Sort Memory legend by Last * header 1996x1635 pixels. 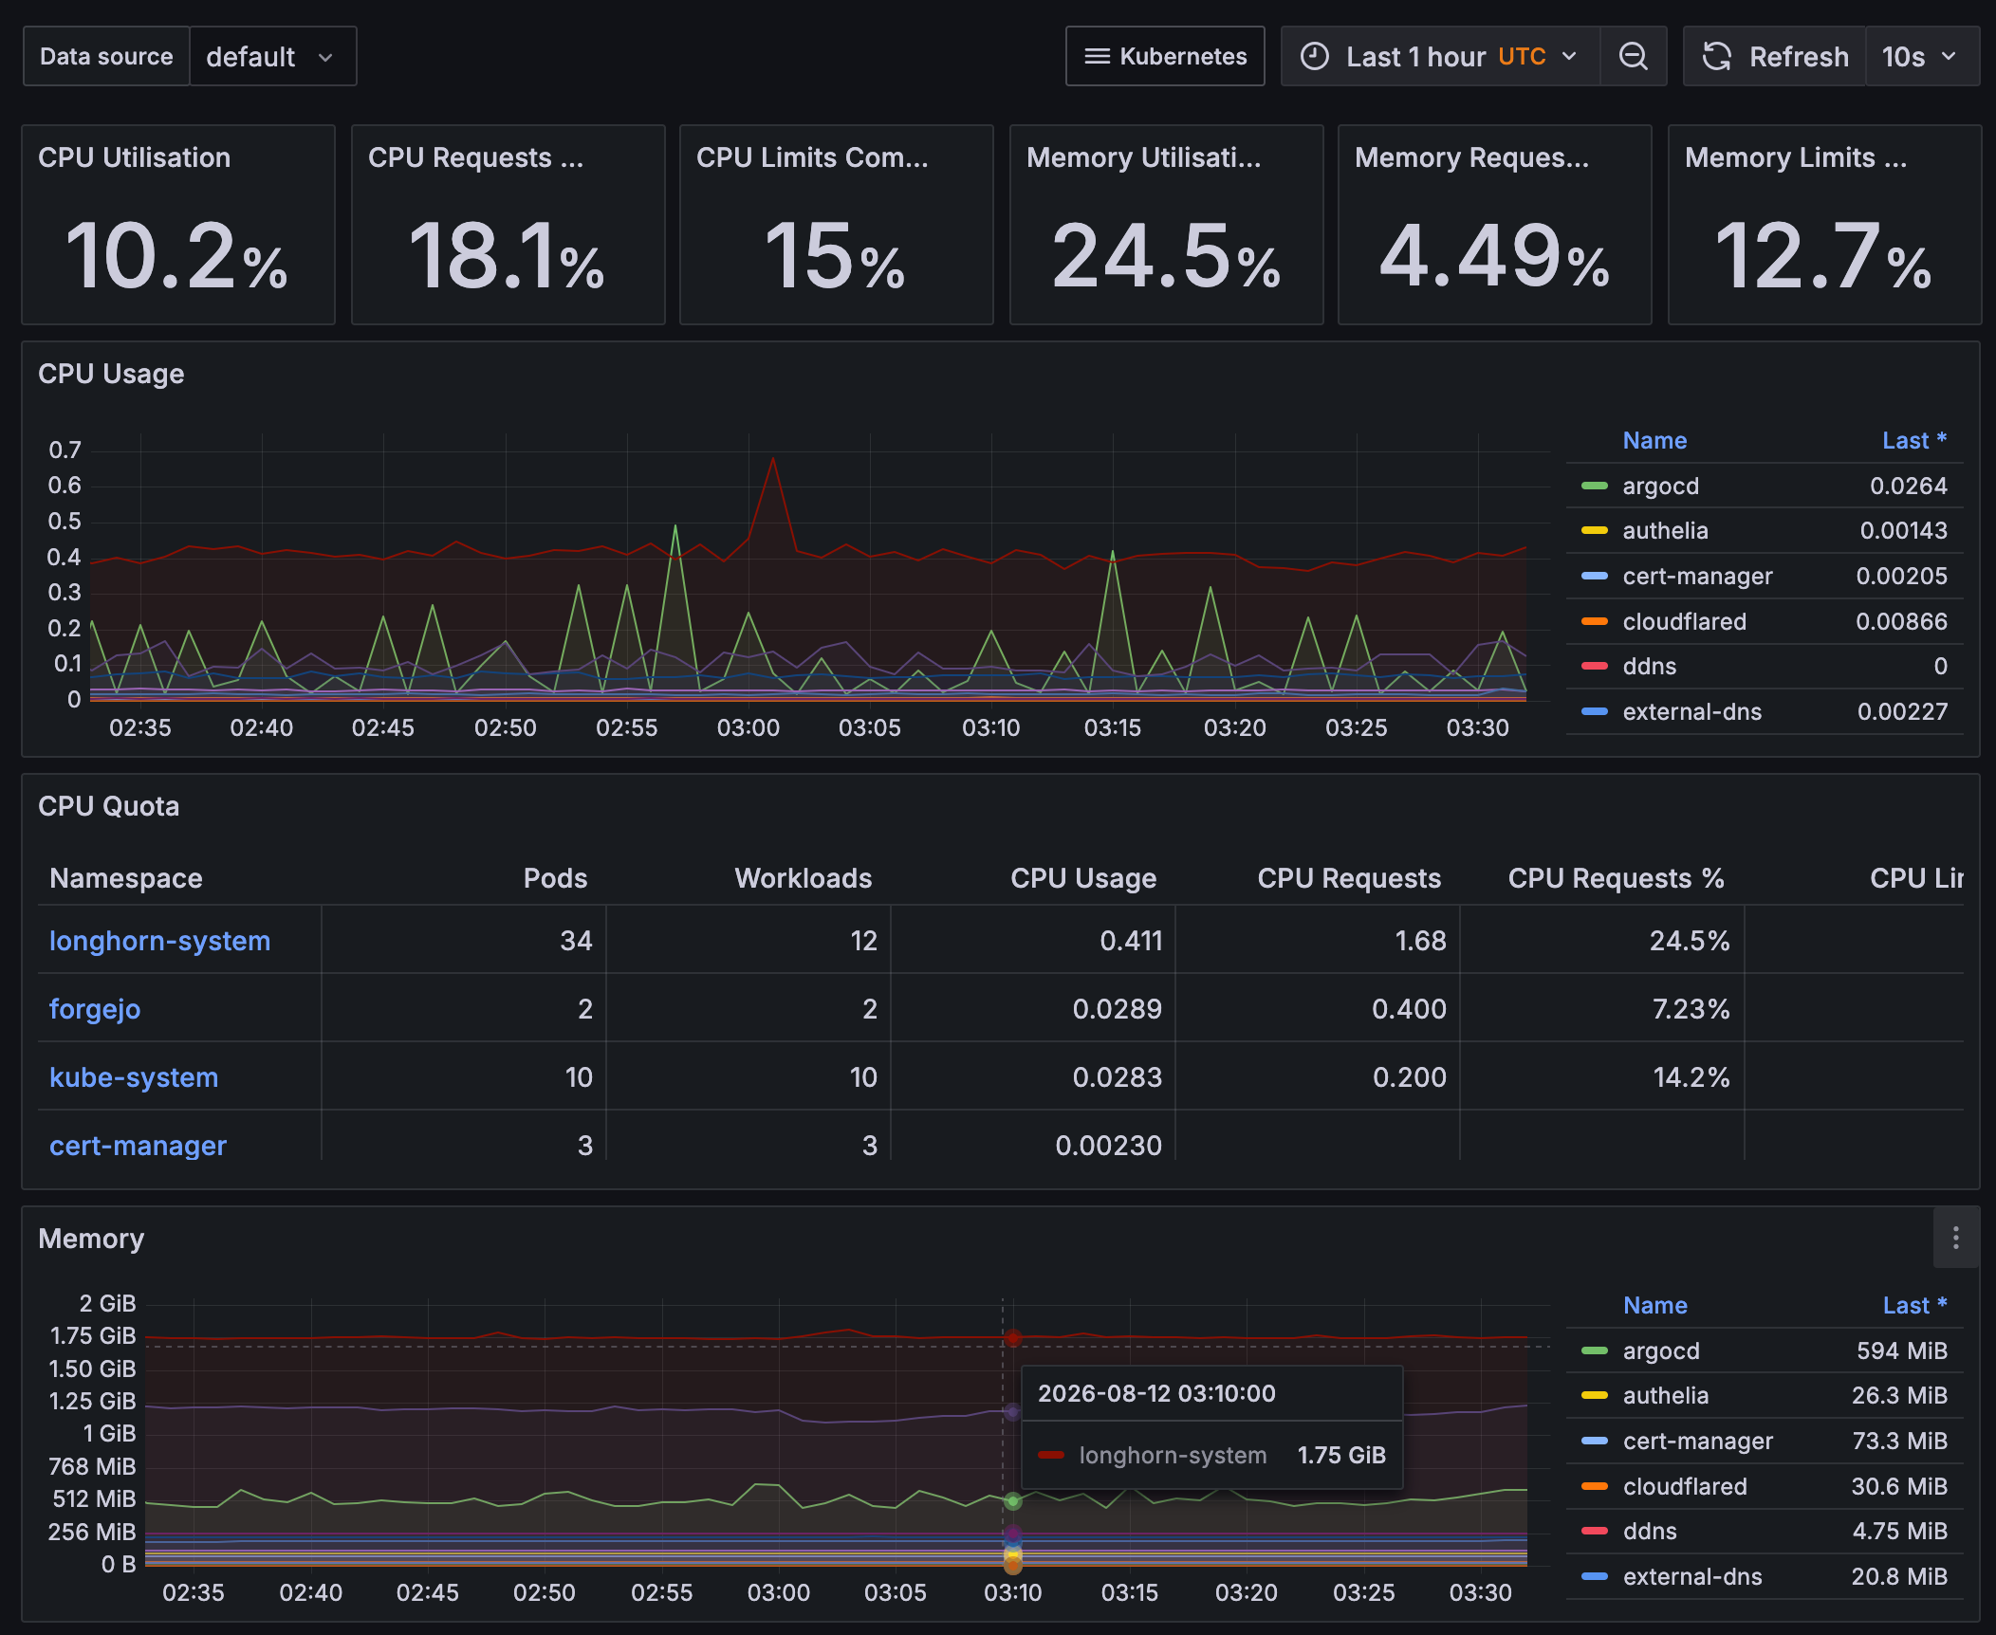[1914, 1306]
